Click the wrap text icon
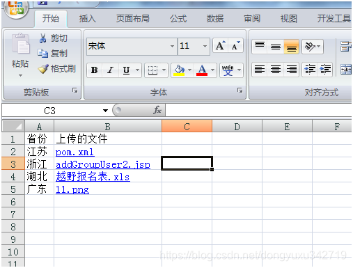 point(346,47)
